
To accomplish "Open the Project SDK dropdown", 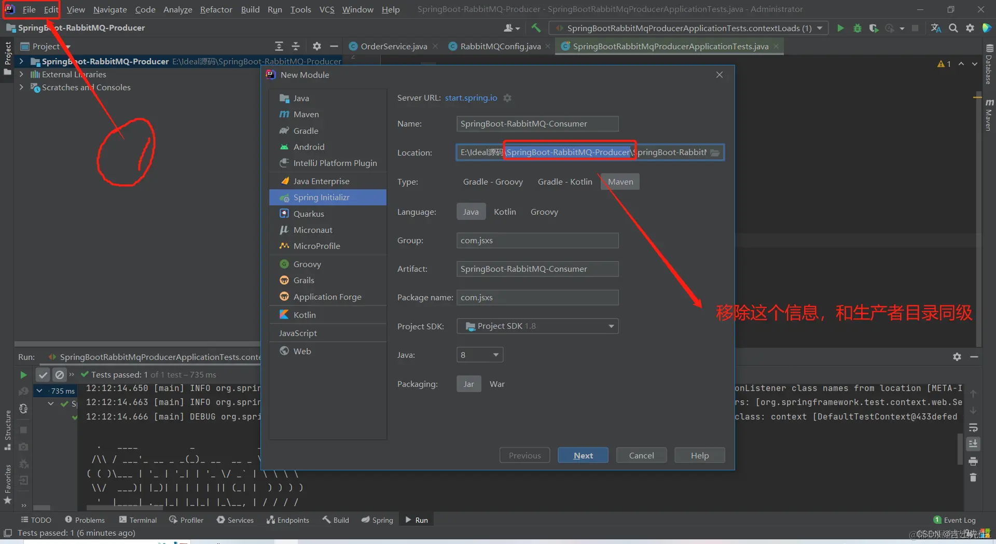I will click(537, 326).
